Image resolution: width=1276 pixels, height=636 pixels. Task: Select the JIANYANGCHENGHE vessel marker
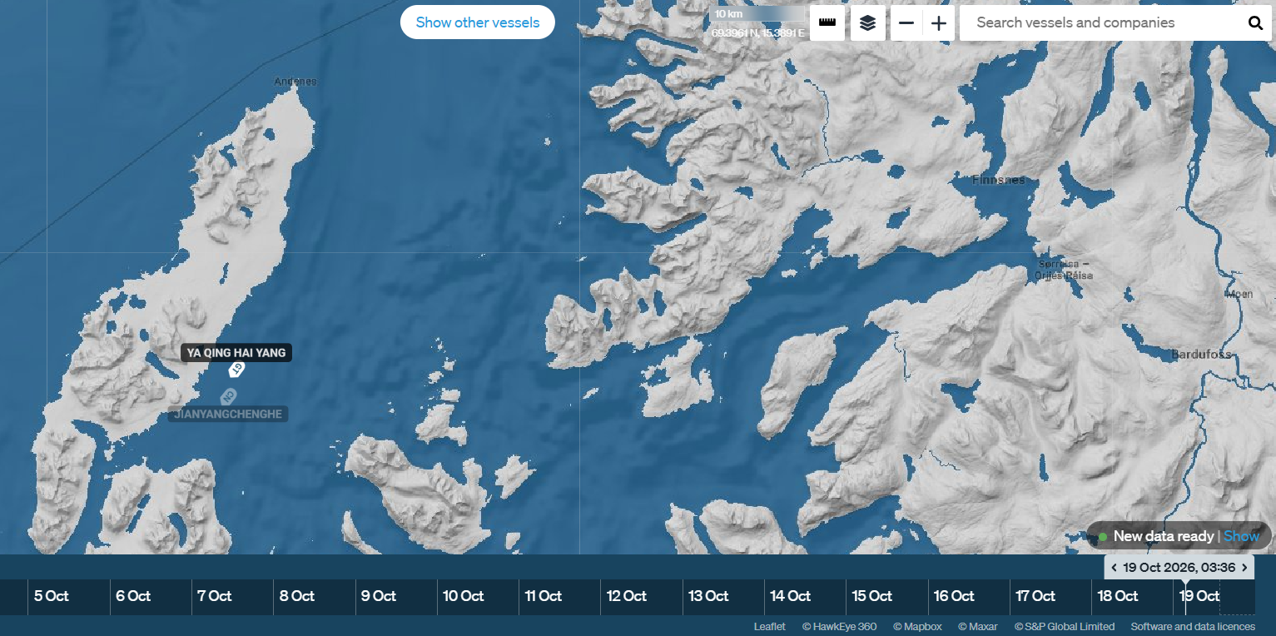(229, 396)
